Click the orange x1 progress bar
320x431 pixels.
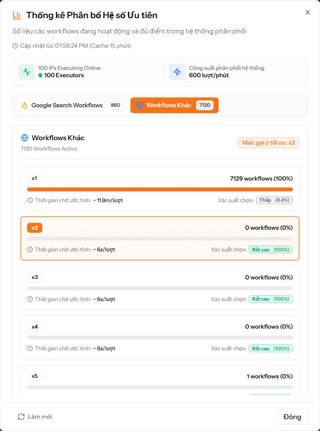(160, 189)
